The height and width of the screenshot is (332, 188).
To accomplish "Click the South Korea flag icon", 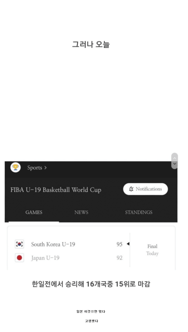I will click(x=19, y=244).
